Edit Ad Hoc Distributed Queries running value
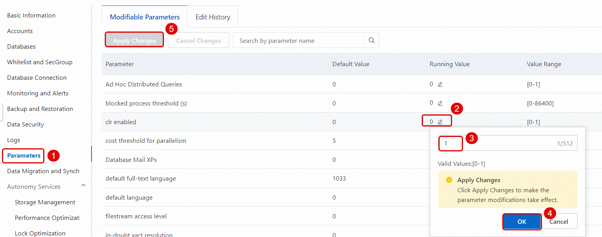 pos(440,84)
